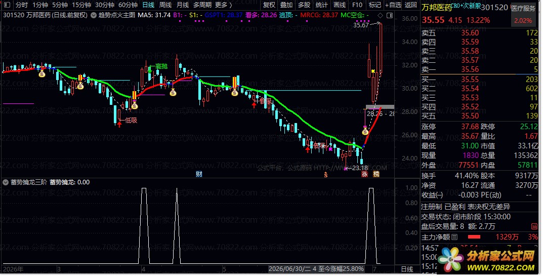Switch to 分时 intraday view
The width and height of the screenshot is (543, 276).
click(x=21, y=5)
